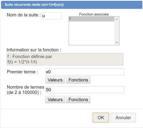Open Valeurs button under Premier terme
The height and width of the screenshot is (128, 143).
click(55, 80)
